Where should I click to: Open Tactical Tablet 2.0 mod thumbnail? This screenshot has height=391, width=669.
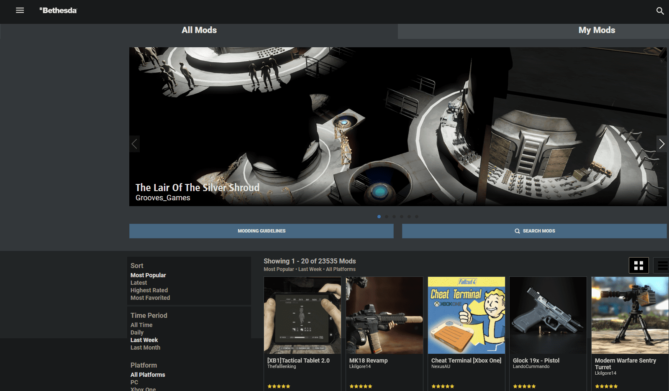coord(302,315)
